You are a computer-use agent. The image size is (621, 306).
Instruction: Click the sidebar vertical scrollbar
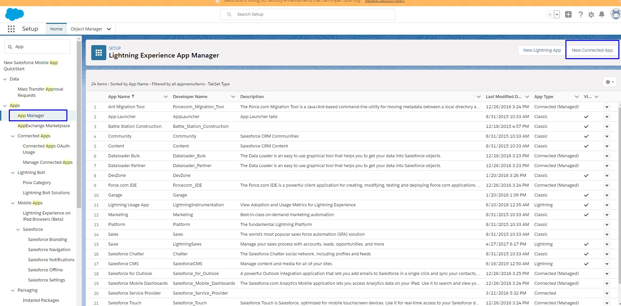[79, 124]
